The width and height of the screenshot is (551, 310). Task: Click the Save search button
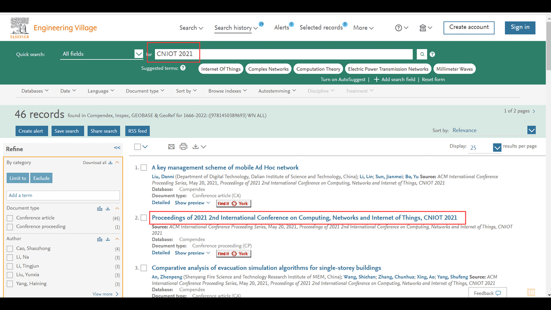click(x=67, y=131)
